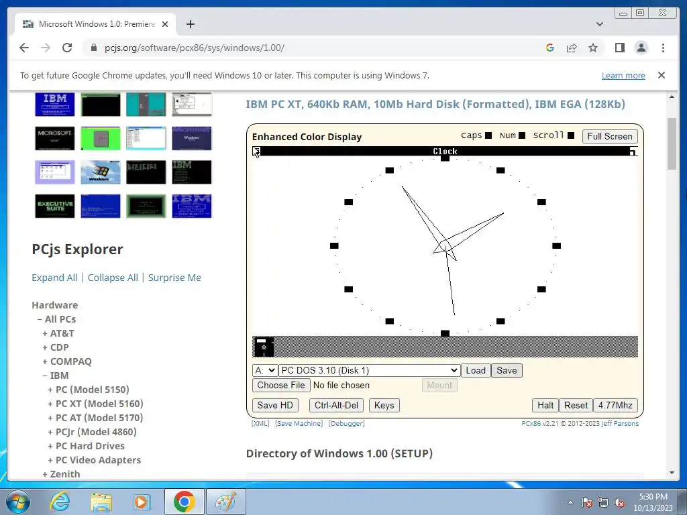Click Collapse All in PCjs Explorer
The width and height of the screenshot is (687, 515).
(113, 278)
